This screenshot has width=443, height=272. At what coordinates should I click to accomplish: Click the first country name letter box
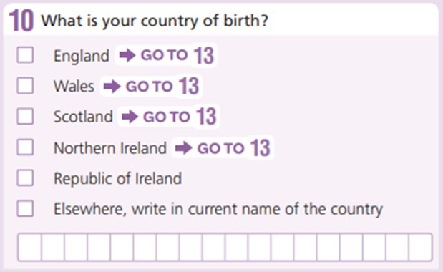point(29,247)
